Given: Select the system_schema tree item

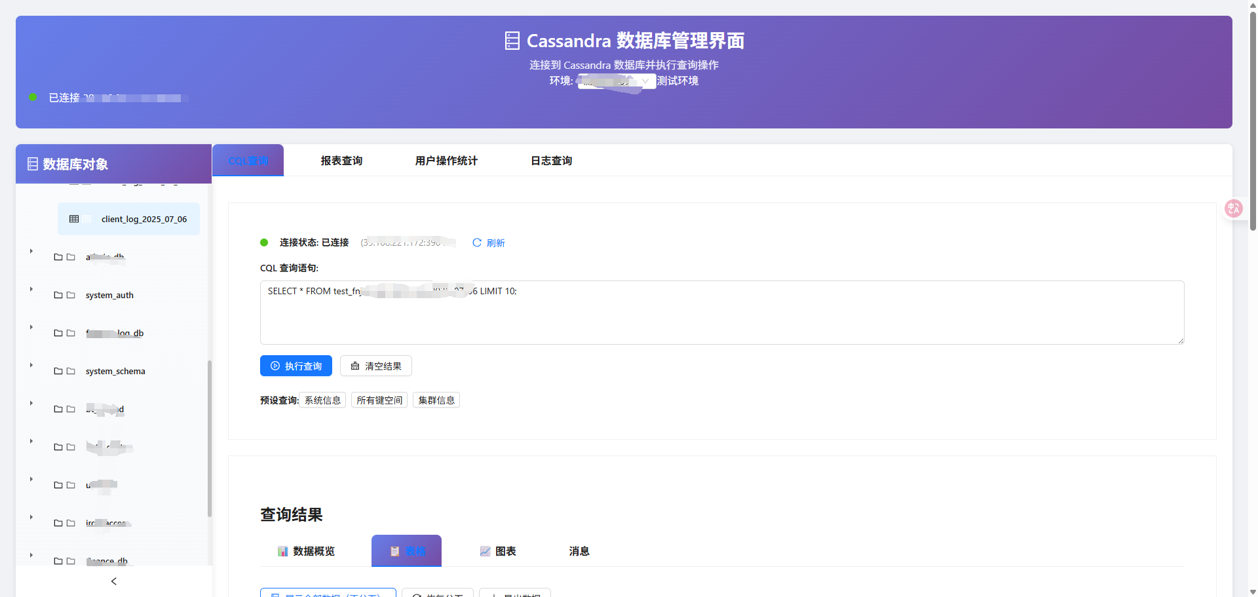Looking at the screenshot, I should pos(115,371).
